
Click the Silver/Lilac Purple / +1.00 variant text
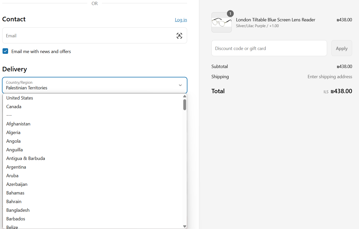257,26
